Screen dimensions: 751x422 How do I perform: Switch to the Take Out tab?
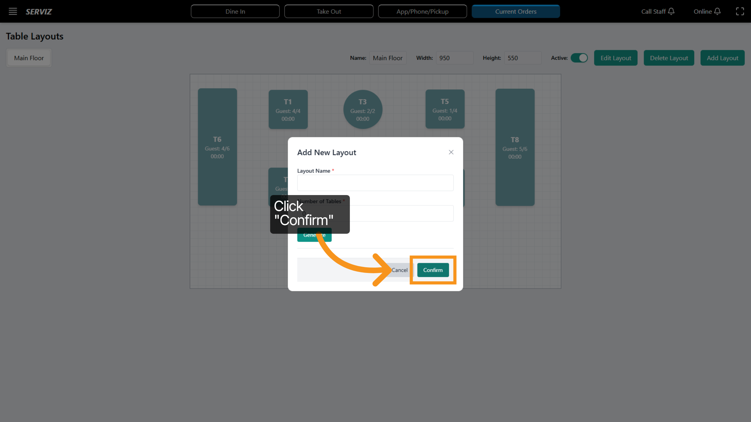click(x=329, y=11)
